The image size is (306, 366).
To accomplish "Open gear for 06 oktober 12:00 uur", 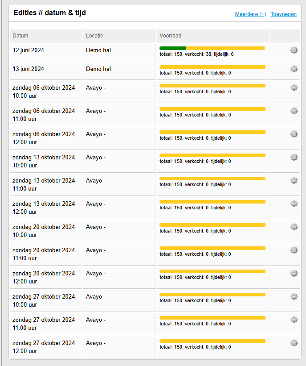I will tap(294, 134).
